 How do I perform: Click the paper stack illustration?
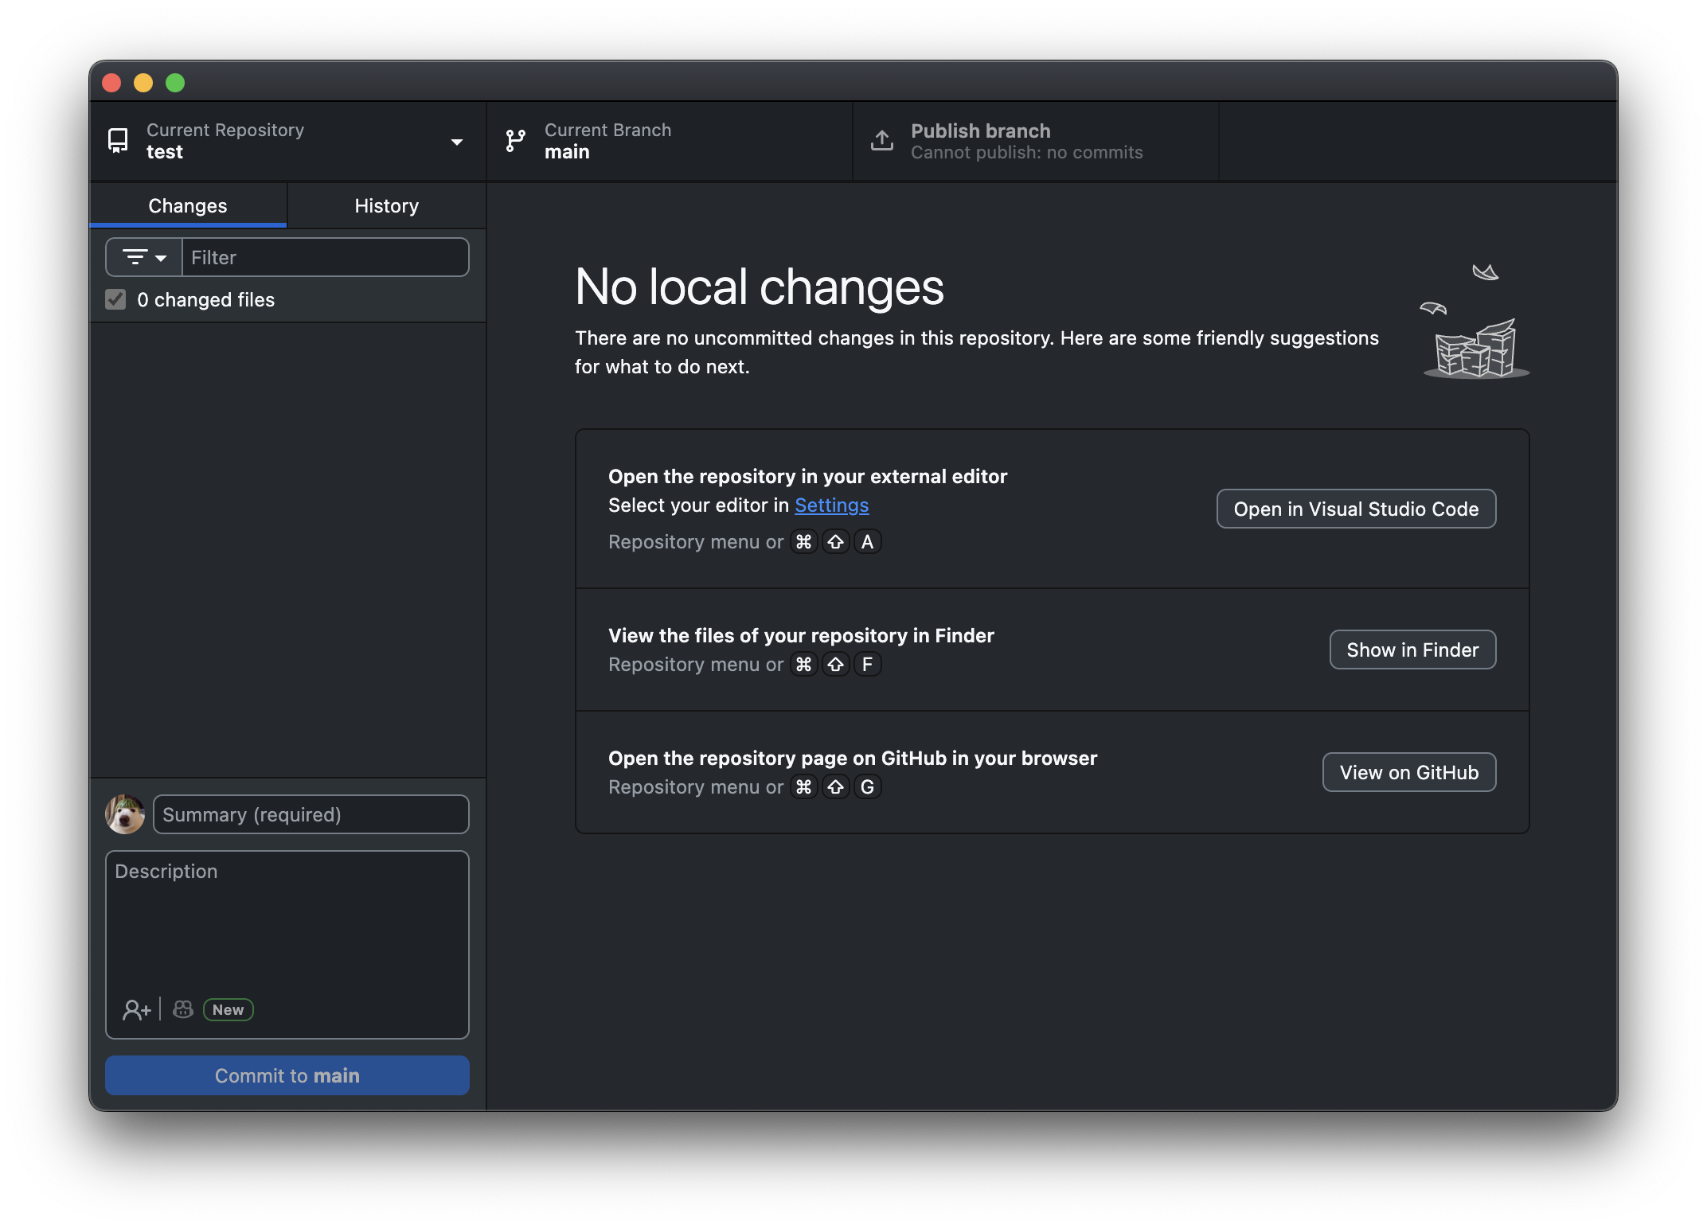[x=1475, y=350]
